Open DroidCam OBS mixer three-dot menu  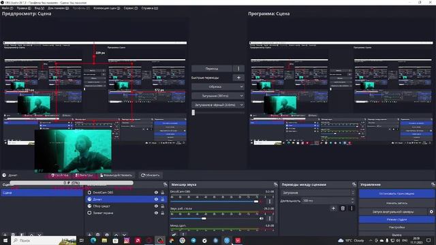coord(270,201)
